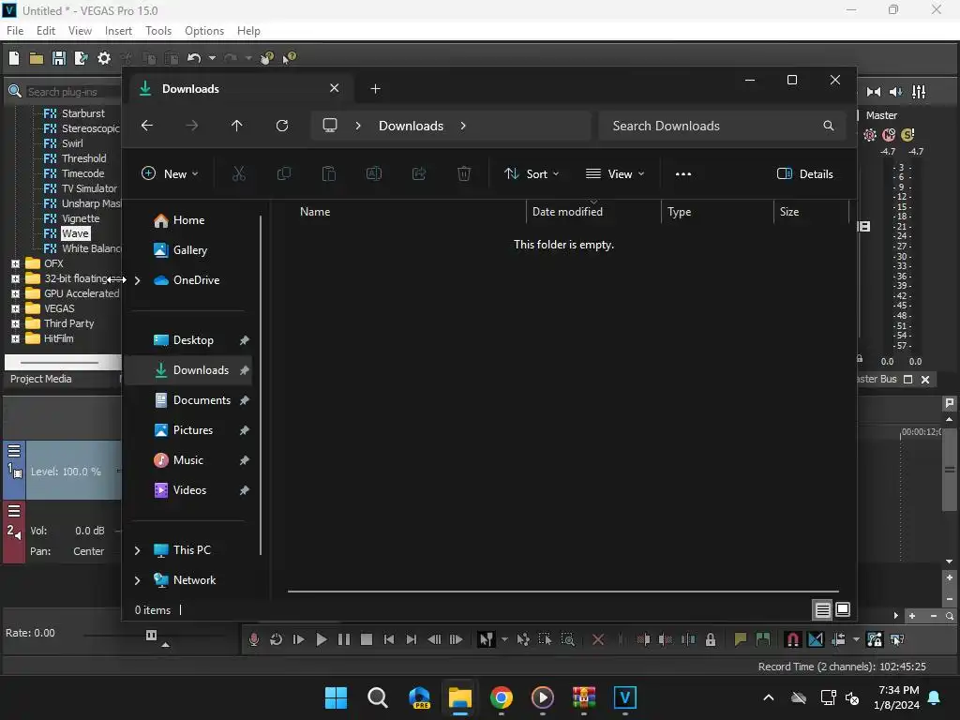Screen dimensions: 960x720
Task: Toggle Auto Ripple button
Action: tap(838, 639)
